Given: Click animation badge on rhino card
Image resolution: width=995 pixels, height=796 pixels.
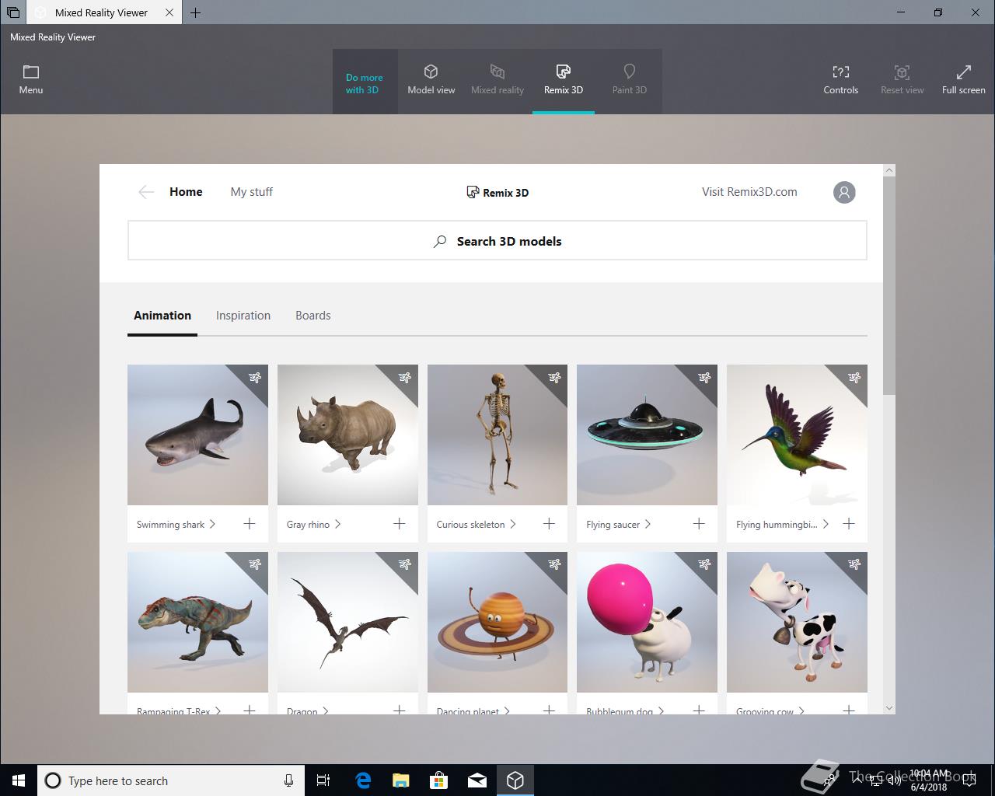Looking at the screenshot, I should (x=404, y=378).
